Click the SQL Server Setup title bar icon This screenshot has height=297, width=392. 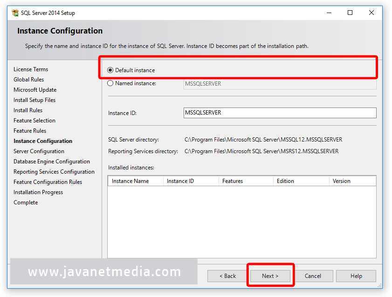[15, 13]
